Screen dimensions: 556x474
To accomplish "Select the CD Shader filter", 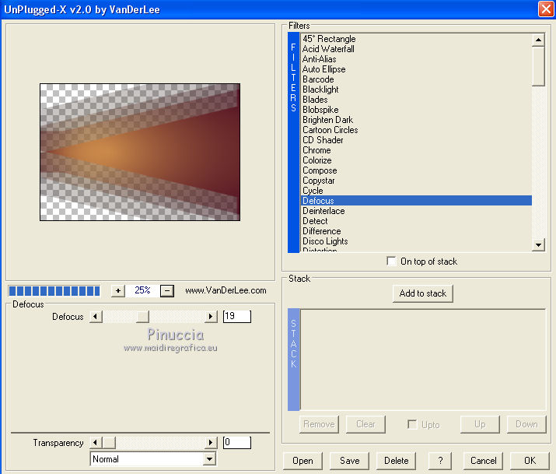I will click(x=416, y=140).
